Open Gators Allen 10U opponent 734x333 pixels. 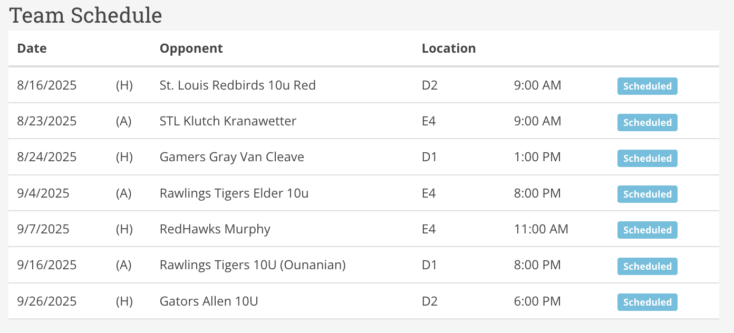209,301
